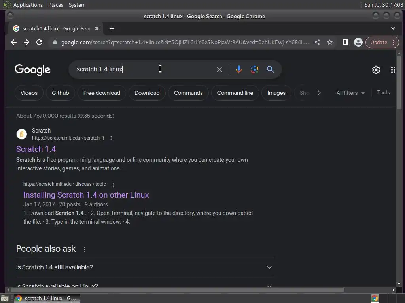Image resolution: width=405 pixels, height=303 pixels.
Task: Click the horizontal scrollbar thumb
Action: click(x=178, y=290)
